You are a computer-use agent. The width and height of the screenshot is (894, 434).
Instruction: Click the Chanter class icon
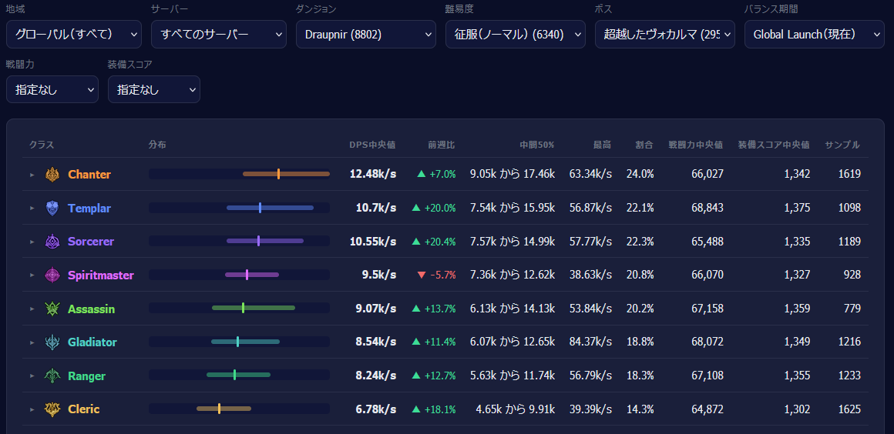(52, 174)
